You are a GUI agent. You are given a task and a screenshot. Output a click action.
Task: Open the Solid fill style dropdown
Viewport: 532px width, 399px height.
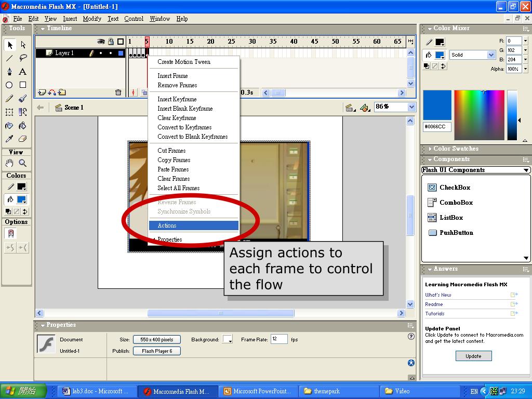pyautogui.click(x=491, y=55)
